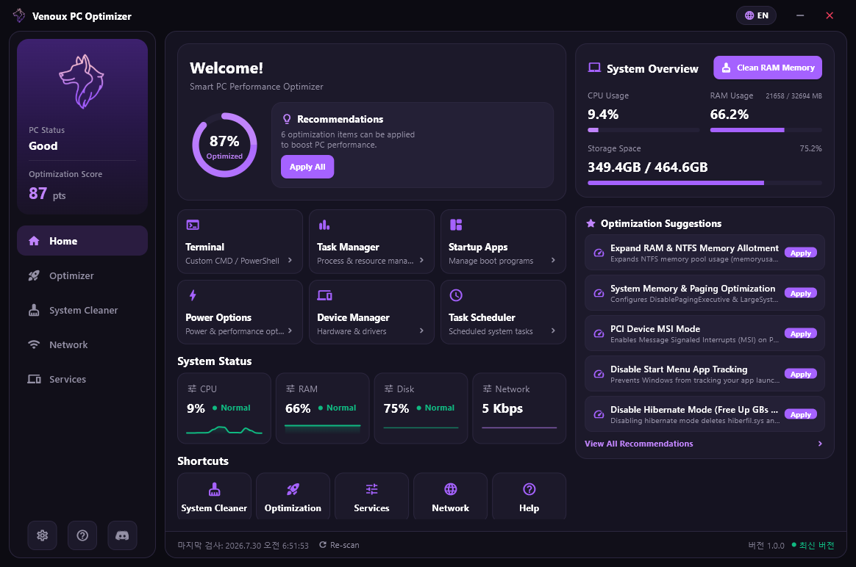Click the 87 pts optimization score

(x=47, y=194)
